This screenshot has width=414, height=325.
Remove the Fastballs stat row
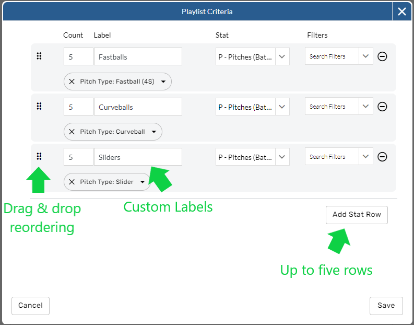click(382, 56)
